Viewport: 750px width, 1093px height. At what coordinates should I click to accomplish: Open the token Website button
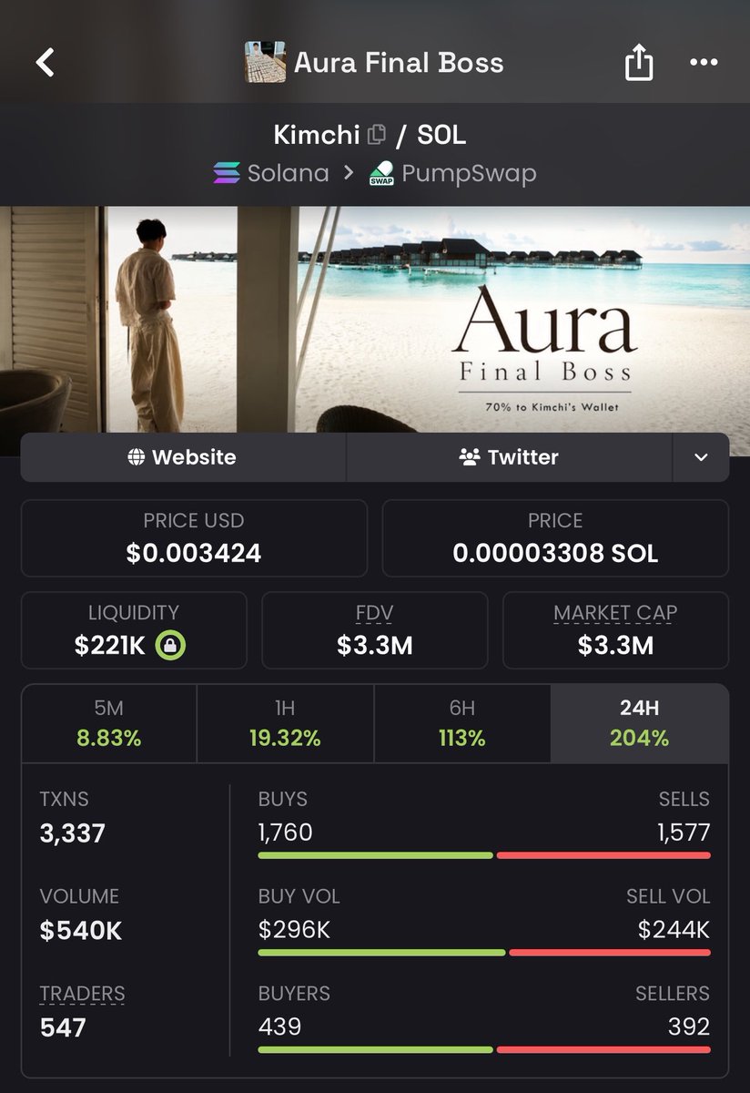[x=183, y=457]
